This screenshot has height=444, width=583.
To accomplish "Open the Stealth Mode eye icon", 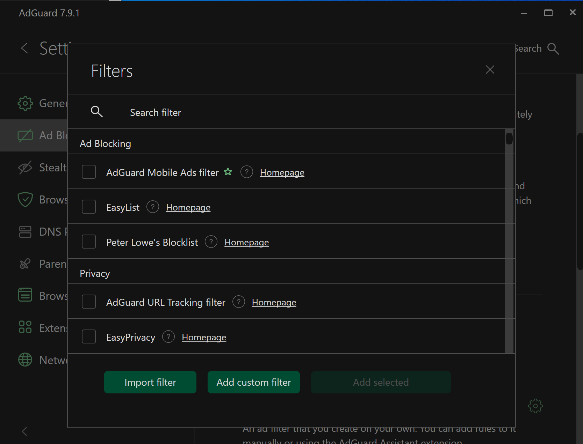I will [25, 168].
